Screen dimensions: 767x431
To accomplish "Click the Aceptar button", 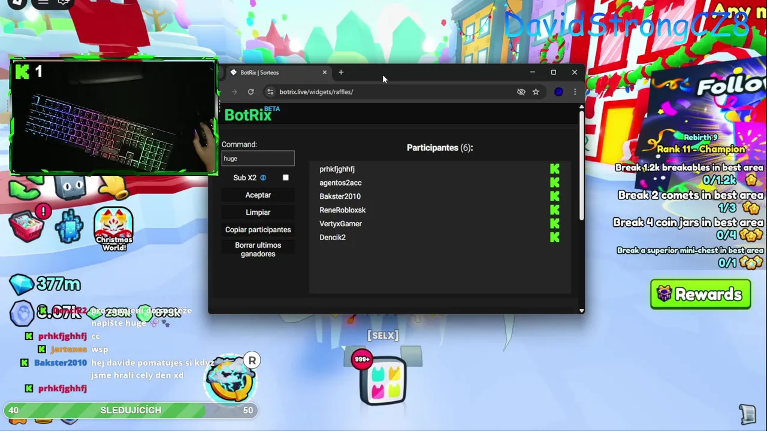I will (x=258, y=195).
